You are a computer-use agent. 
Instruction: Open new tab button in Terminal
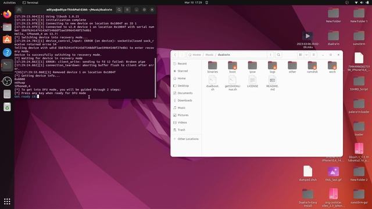point(19,10)
